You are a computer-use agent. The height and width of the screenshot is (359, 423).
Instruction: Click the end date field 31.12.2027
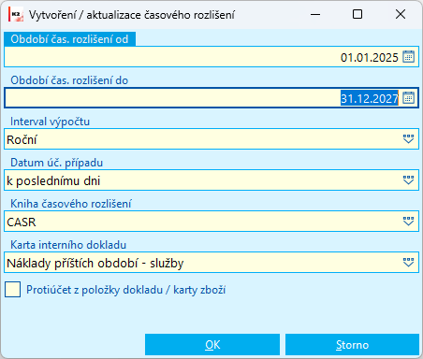pyautogui.click(x=211, y=98)
